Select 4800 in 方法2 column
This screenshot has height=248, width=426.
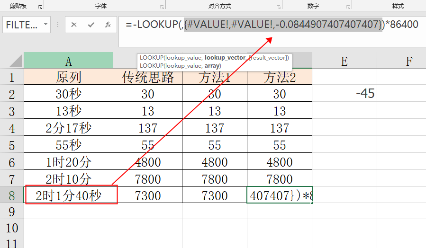(280, 162)
